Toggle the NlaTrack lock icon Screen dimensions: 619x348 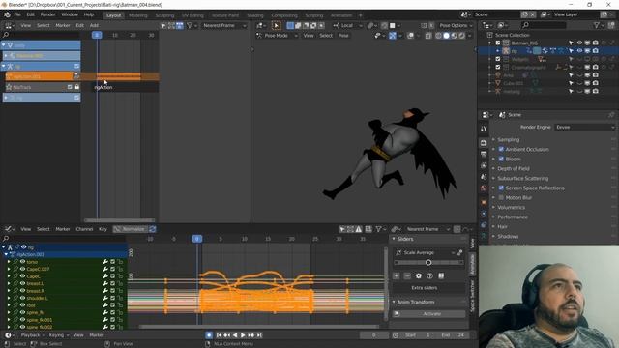click(x=77, y=87)
